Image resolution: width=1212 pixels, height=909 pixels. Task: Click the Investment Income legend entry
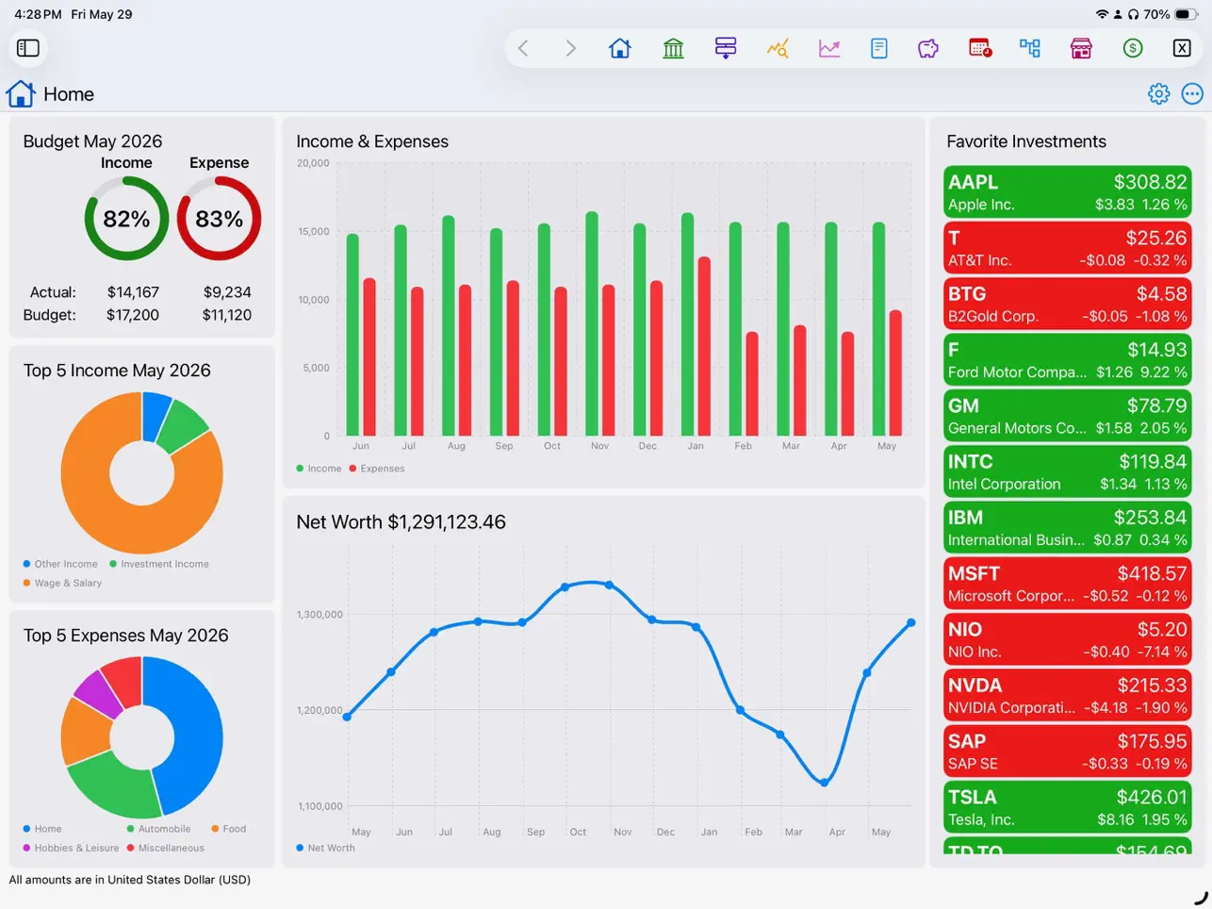pyautogui.click(x=159, y=564)
